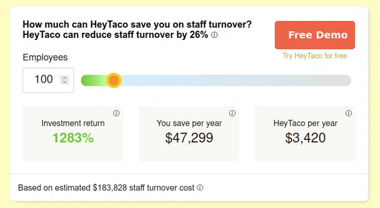
Task: Increase employees with the up stepper arrow
Action: (64, 78)
